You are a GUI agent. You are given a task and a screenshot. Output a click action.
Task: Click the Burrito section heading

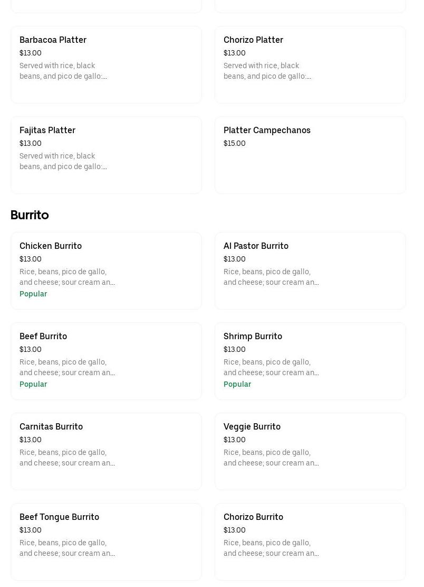point(30,215)
